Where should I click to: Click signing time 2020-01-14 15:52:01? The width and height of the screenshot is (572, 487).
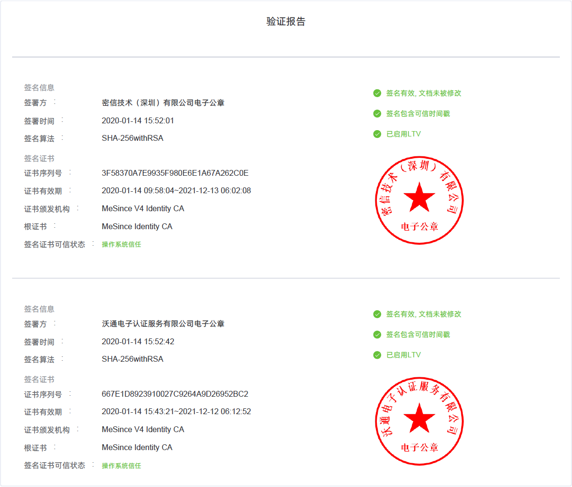pos(138,121)
